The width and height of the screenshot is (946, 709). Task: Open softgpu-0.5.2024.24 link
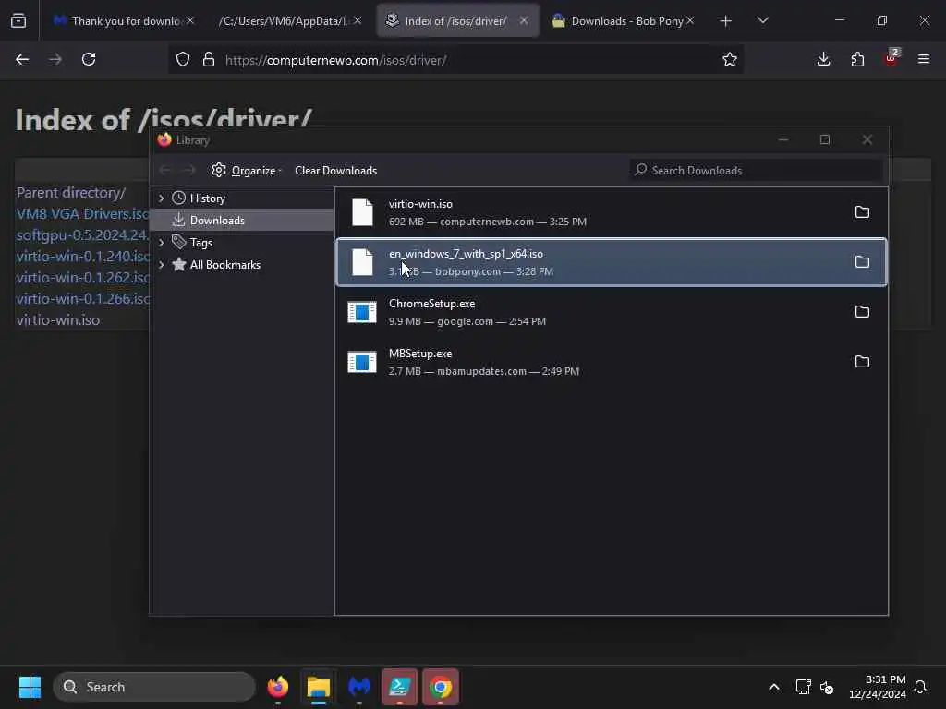pyautogui.click(x=82, y=235)
